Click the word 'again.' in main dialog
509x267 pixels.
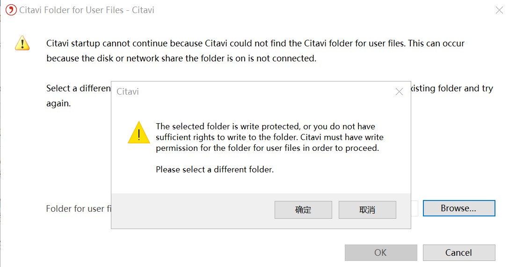(x=58, y=104)
